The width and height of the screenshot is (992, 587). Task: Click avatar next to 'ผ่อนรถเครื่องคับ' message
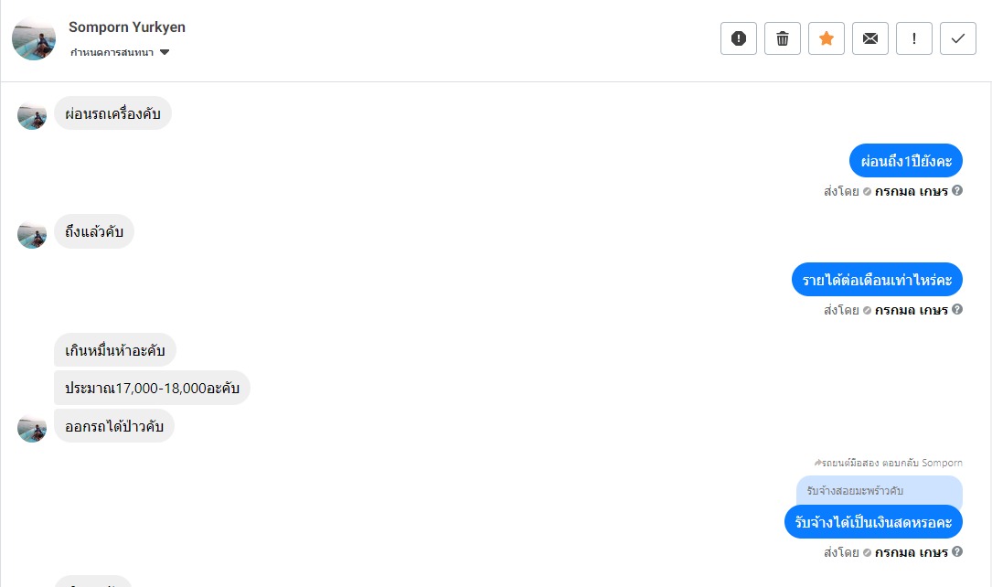point(32,115)
